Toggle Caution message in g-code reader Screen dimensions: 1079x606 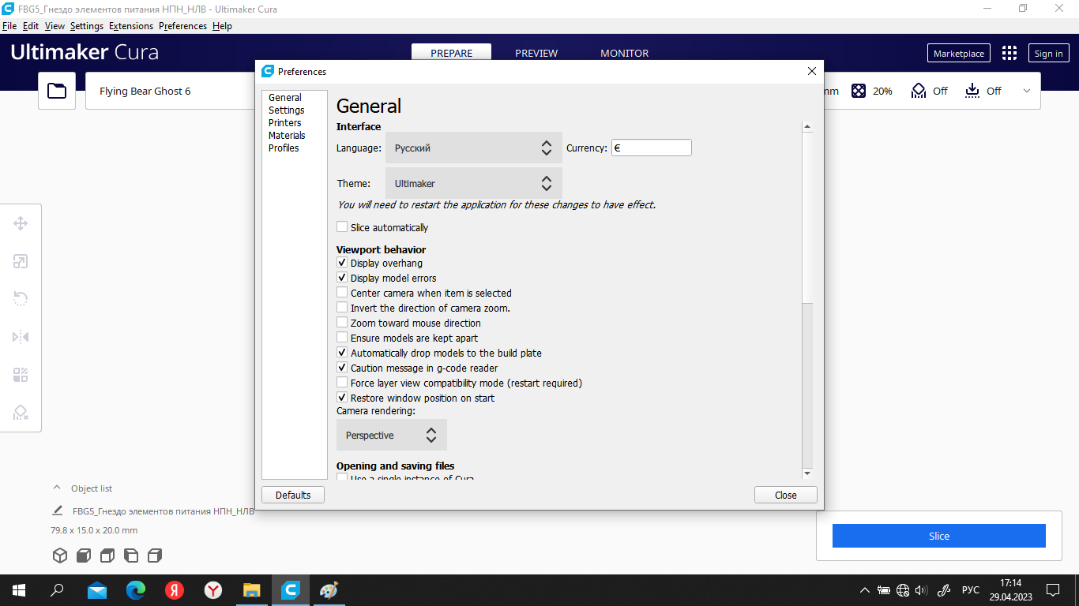click(x=342, y=368)
